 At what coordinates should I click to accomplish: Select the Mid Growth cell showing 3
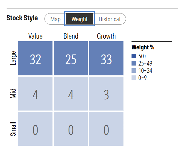tap(106, 94)
